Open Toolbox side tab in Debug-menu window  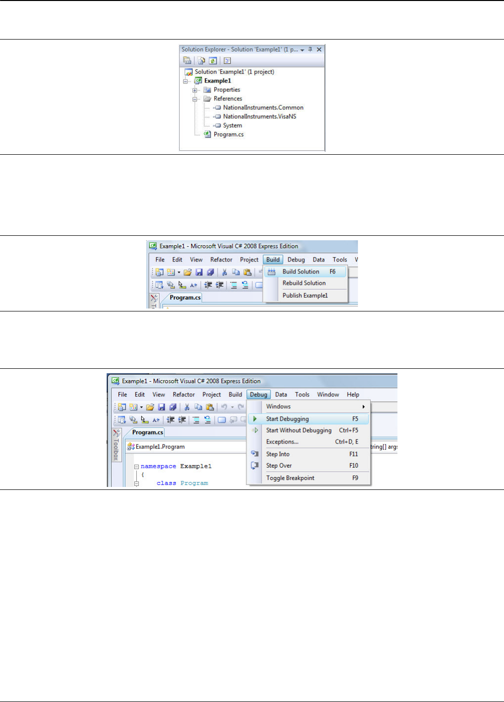(116, 445)
